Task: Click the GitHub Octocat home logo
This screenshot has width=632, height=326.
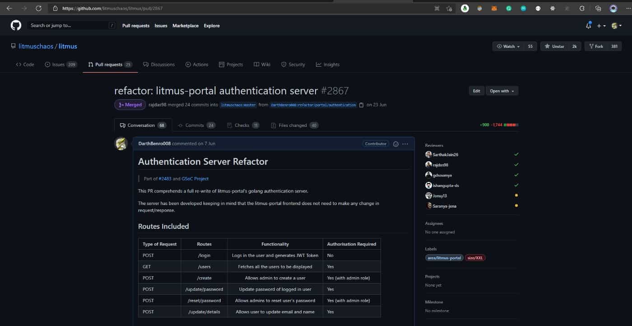Action: (x=16, y=25)
